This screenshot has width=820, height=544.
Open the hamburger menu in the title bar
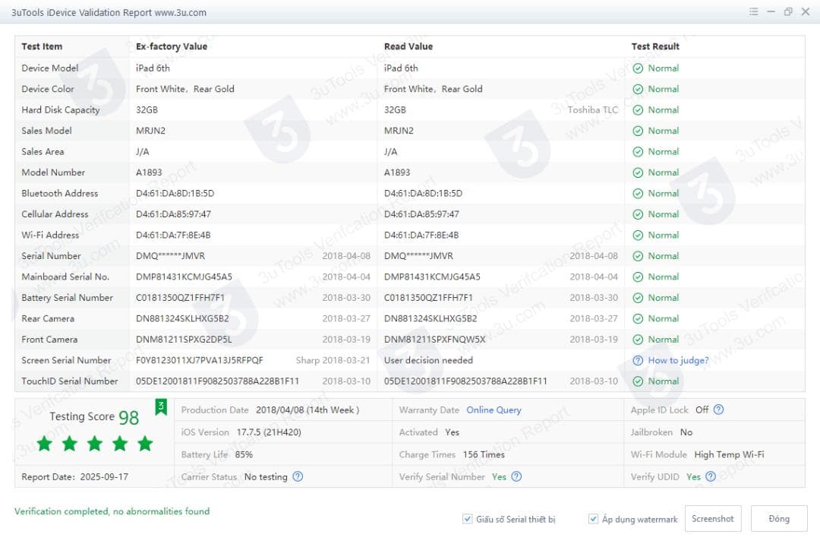(x=754, y=11)
